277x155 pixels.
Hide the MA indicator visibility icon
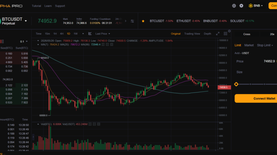pos(103,45)
